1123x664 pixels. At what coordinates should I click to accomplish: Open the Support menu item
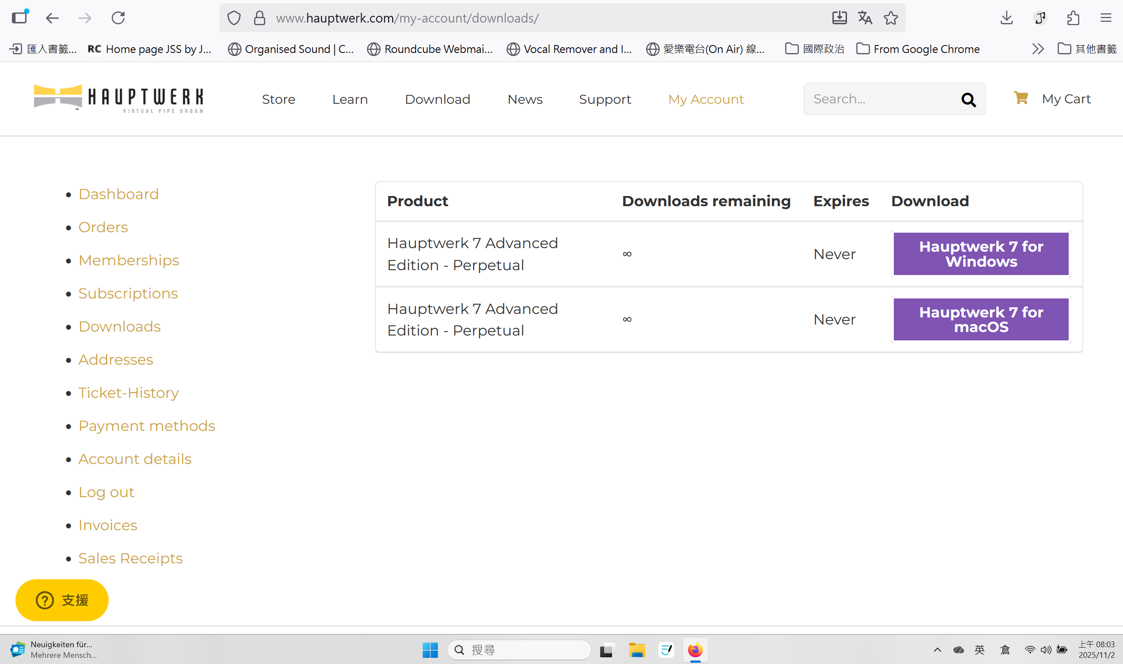(605, 99)
